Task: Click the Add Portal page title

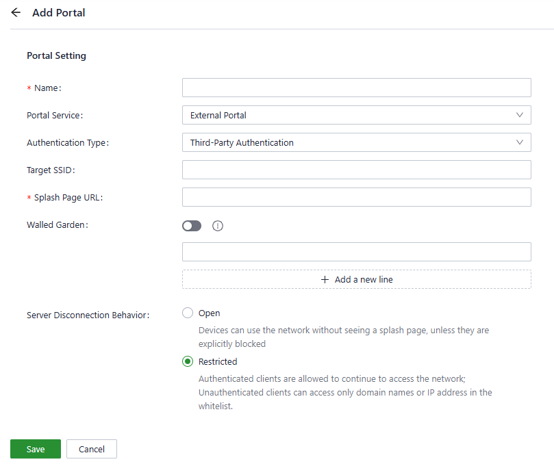Action: coord(59,12)
